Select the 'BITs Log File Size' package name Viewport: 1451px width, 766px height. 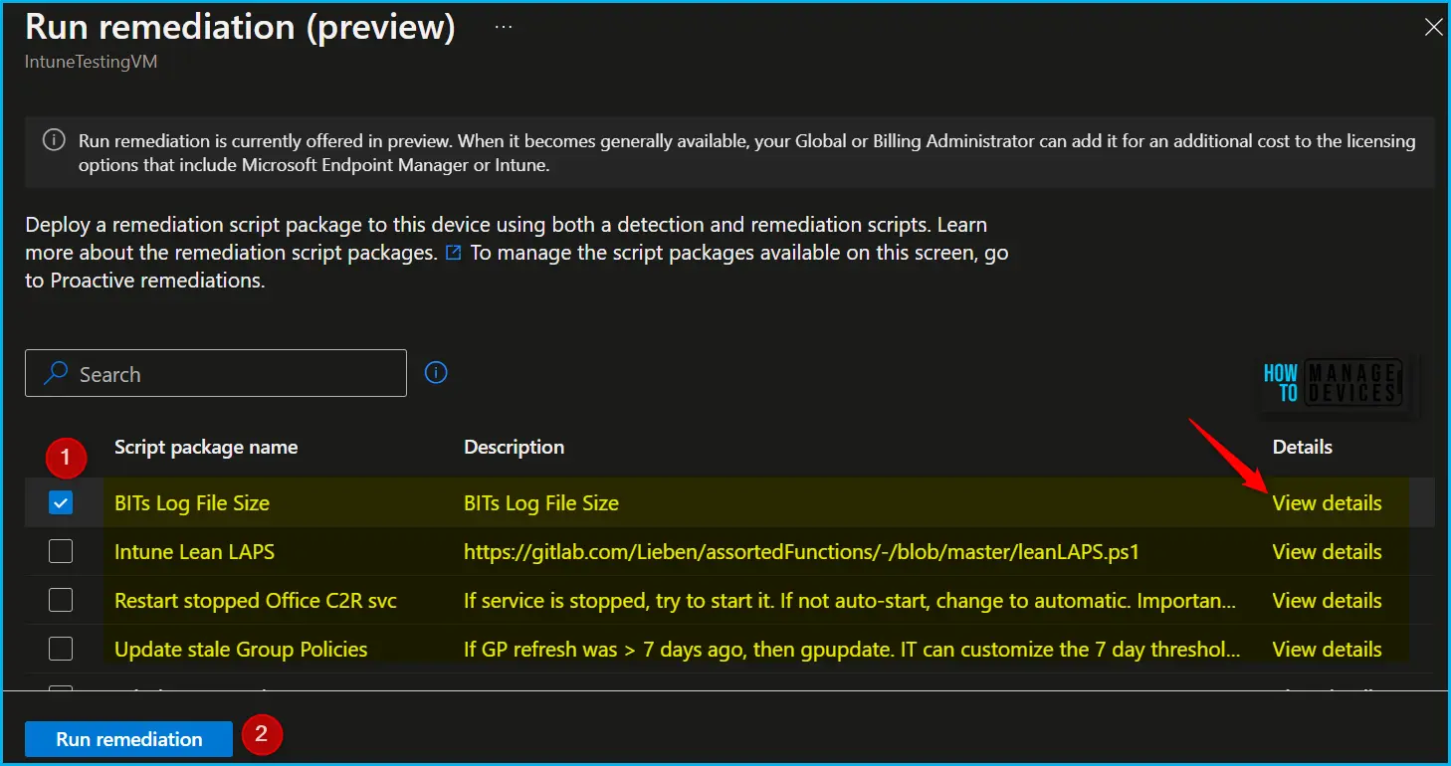coord(192,503)
